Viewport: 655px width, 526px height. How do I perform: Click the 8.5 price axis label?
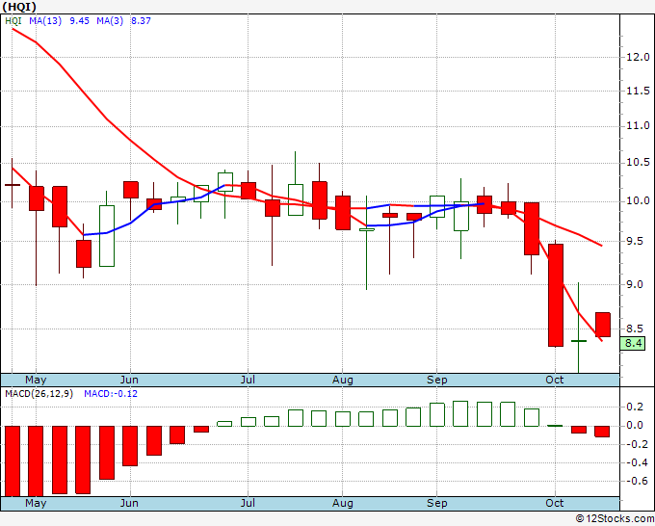coord(634,329)
